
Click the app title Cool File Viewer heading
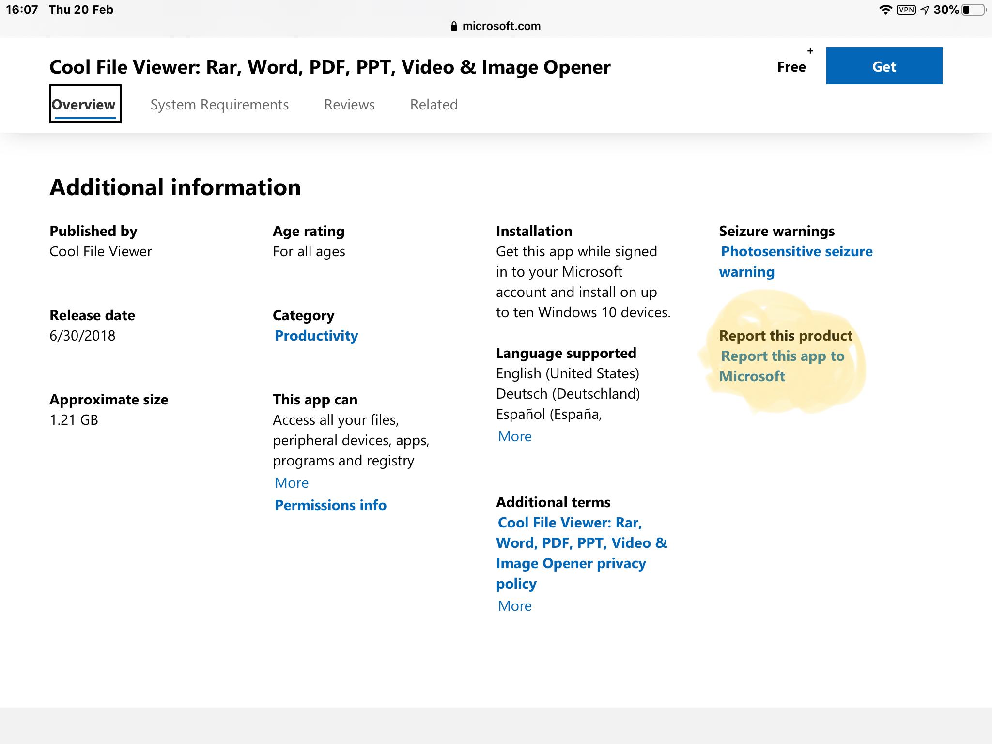[x=330, y=67]
